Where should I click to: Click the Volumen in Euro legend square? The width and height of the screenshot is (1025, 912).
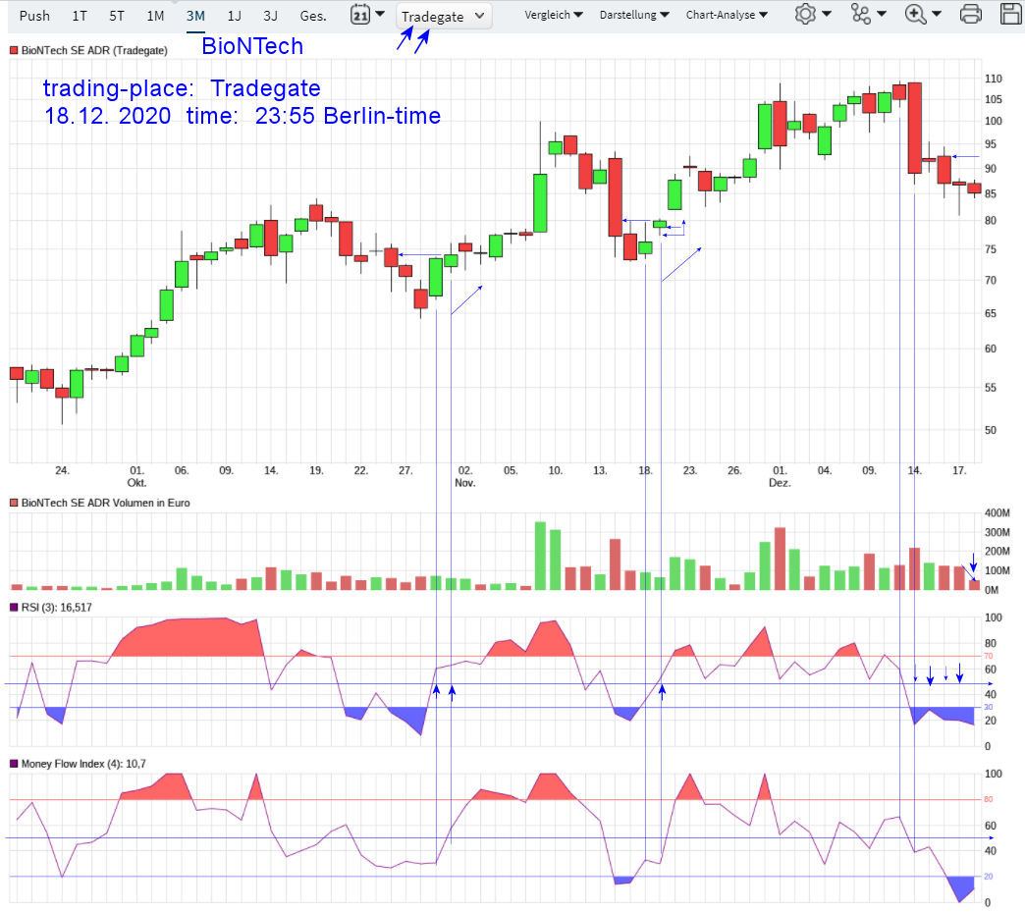pyautogui.click(x=14, y=503)
